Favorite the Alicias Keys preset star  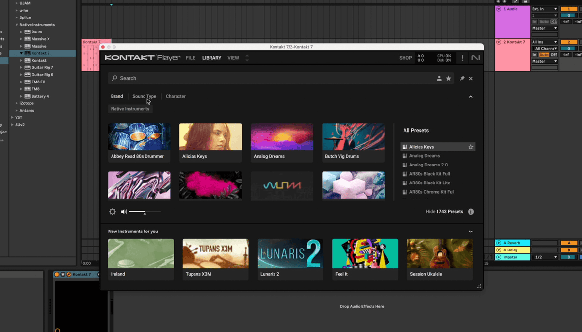click(470, 147)
